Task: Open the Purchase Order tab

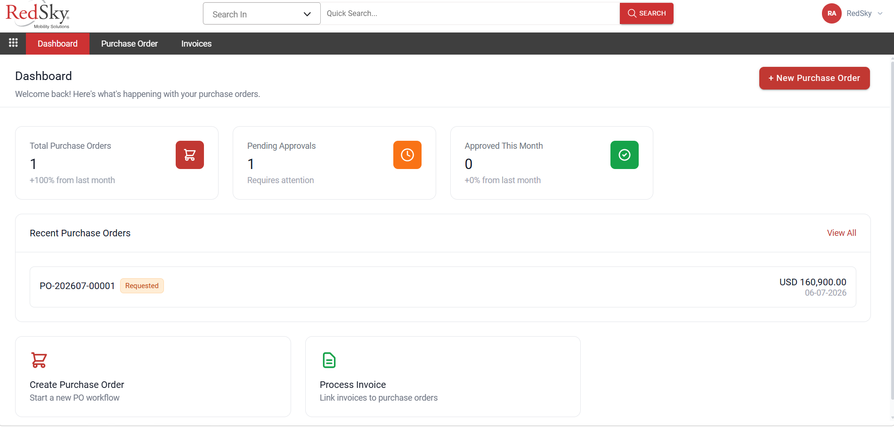Action: pyautogui.click(x=130, y=44)
